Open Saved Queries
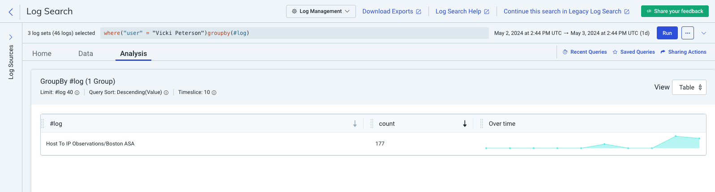This screenshot has height=192, width=715. point(634,52)
